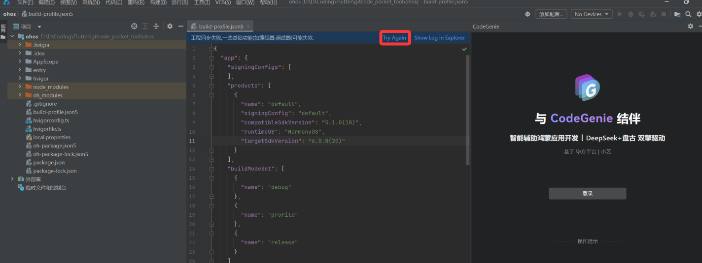Click the CodeGenie logo icon
The height and width of the screenshot is (263, 702).
tap(587, 88)
